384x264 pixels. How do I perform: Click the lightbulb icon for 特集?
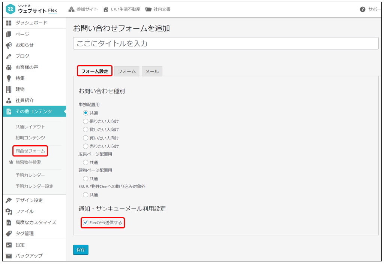tap(9, 78)
